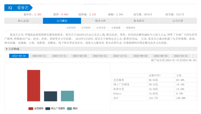The height and width of the screenshot is (114, 201).
Task: Click the 100.00% total share cell
Action: click(x=181, y=98)
